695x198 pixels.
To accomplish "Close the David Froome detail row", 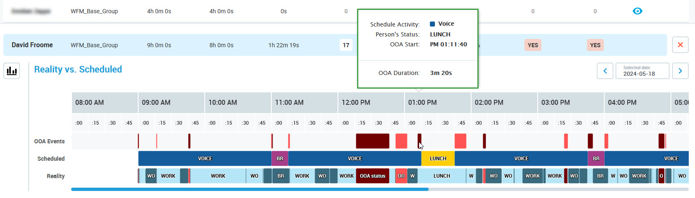I will pyautogui.click(x=680, y=45).
